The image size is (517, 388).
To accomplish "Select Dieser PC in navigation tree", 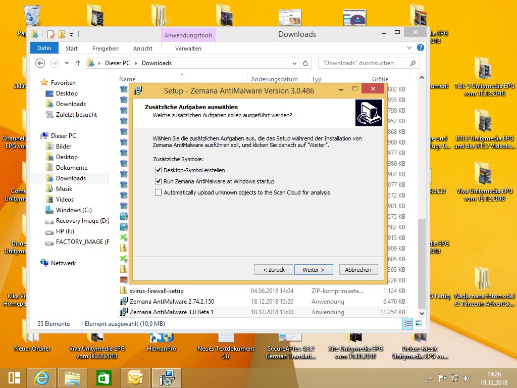I will click(x=63, y=135).
